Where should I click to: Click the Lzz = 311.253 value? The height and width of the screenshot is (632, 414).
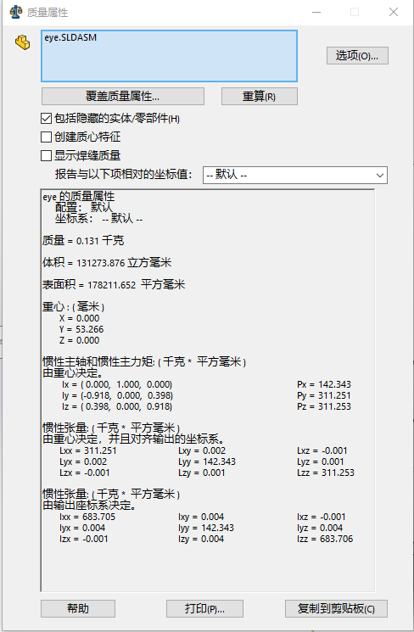pos(326,473)
